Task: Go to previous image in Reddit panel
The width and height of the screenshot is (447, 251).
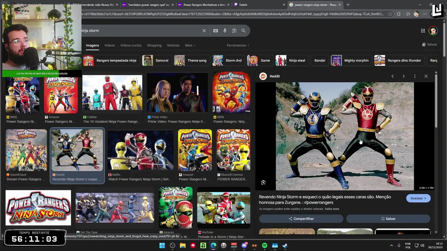Action: (x=393, y=76)
